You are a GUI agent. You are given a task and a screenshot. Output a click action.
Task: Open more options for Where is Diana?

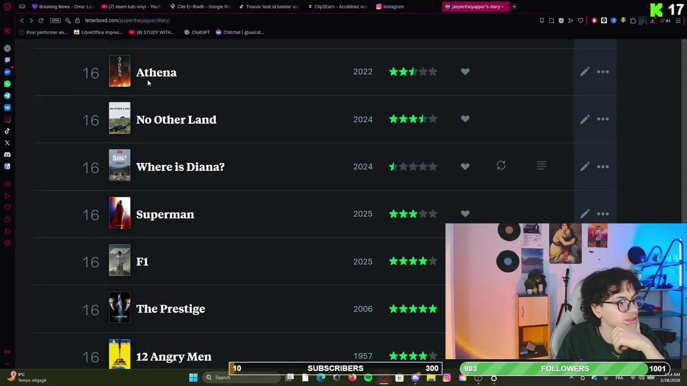pos(603,167)
